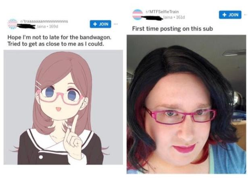View the selfie photo full size

(186, 105)
